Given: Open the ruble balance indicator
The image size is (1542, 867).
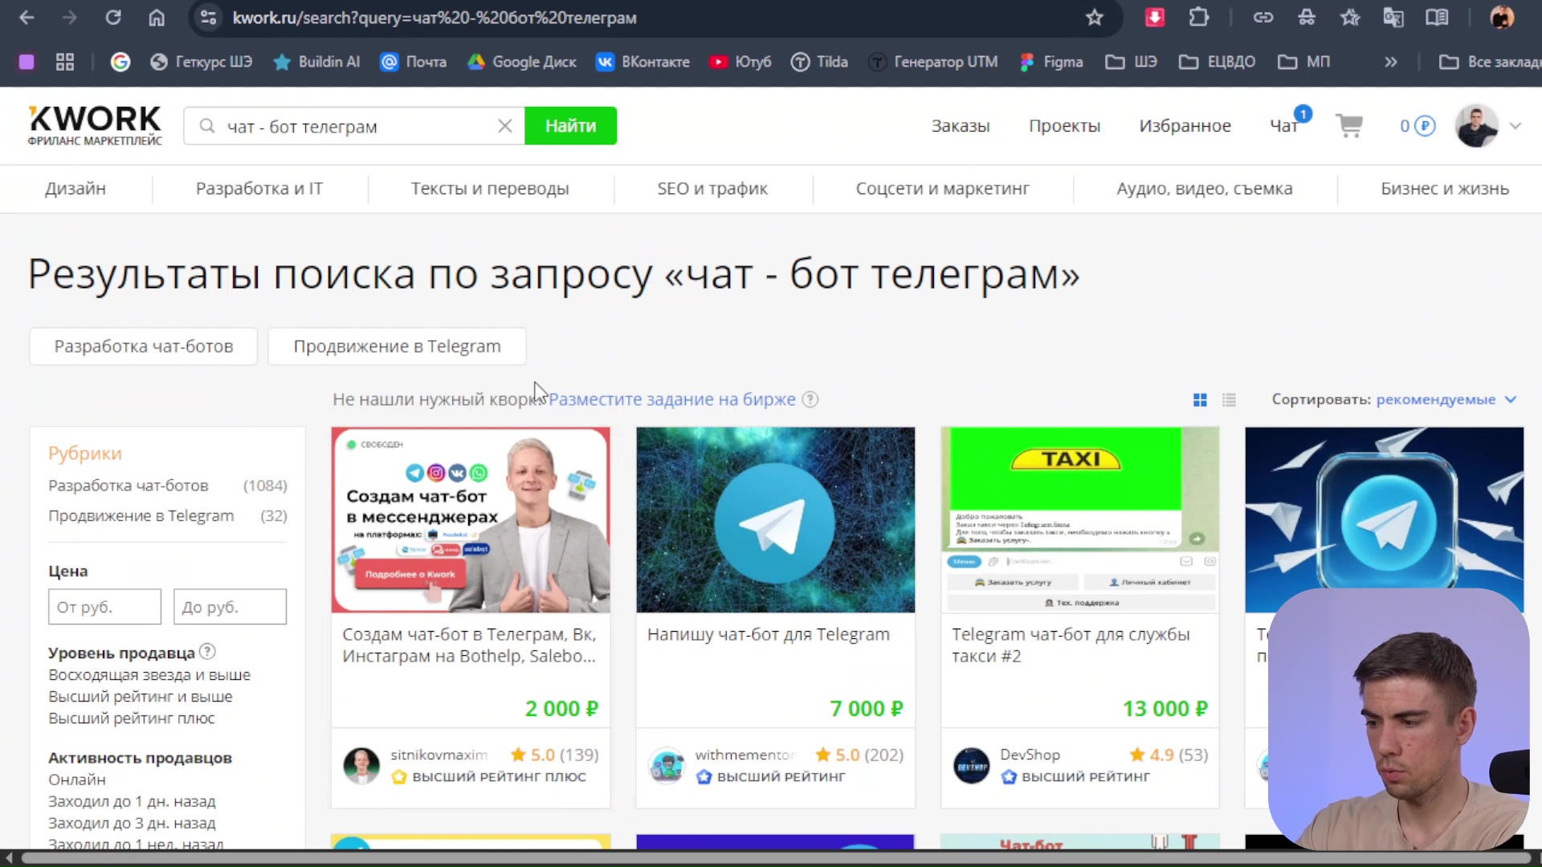Looking at the screenshot, I should [x=1418, y=126].
